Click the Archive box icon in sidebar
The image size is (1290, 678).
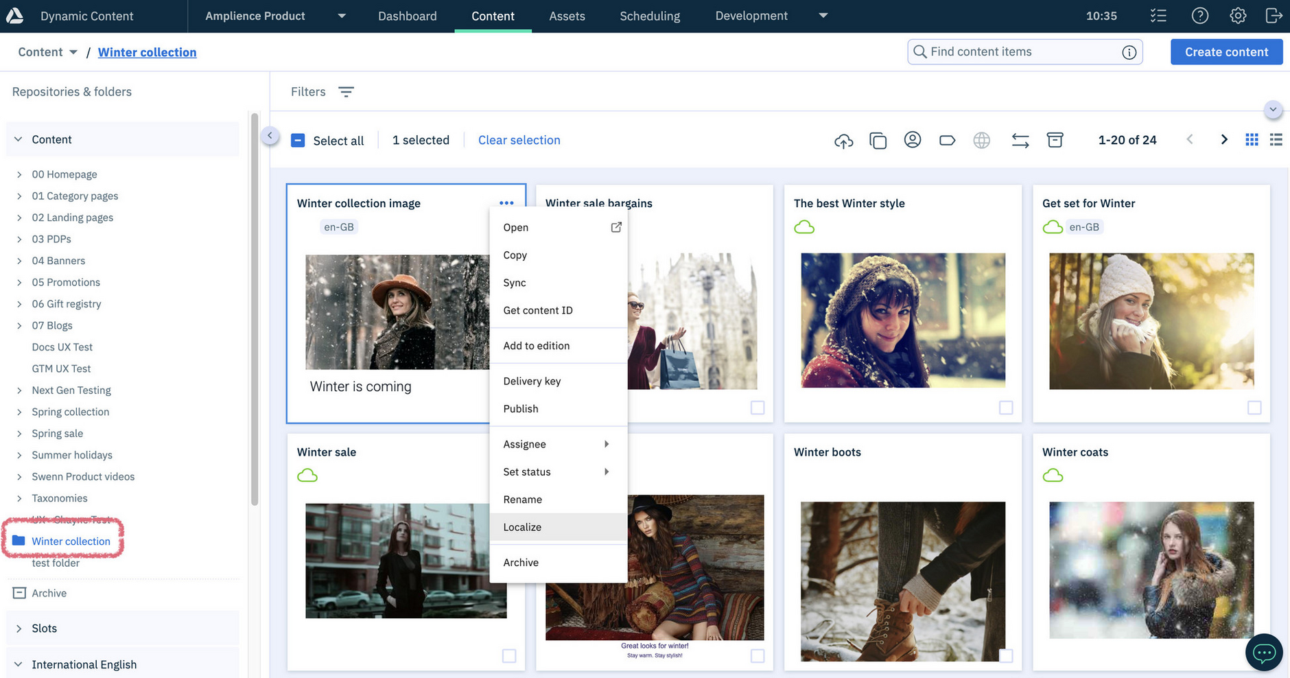pos(19,593)
